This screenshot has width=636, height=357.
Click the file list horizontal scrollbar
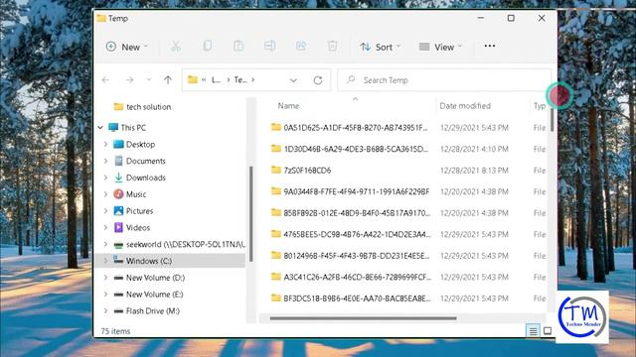[x=363, y=318]
